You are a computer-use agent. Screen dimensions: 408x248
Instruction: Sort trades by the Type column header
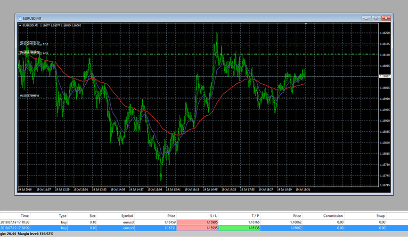click(63, 216)
